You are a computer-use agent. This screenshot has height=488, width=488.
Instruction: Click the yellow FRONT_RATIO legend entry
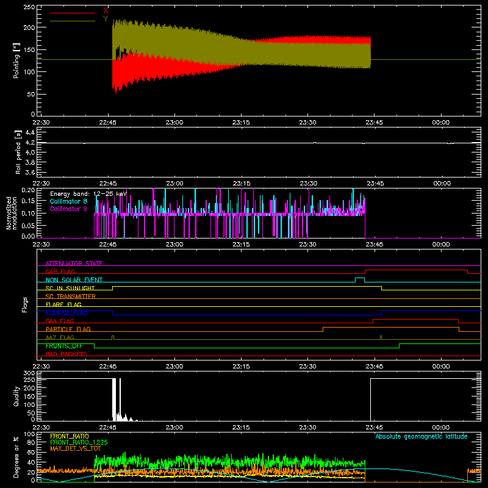click(x=70, y=436)
